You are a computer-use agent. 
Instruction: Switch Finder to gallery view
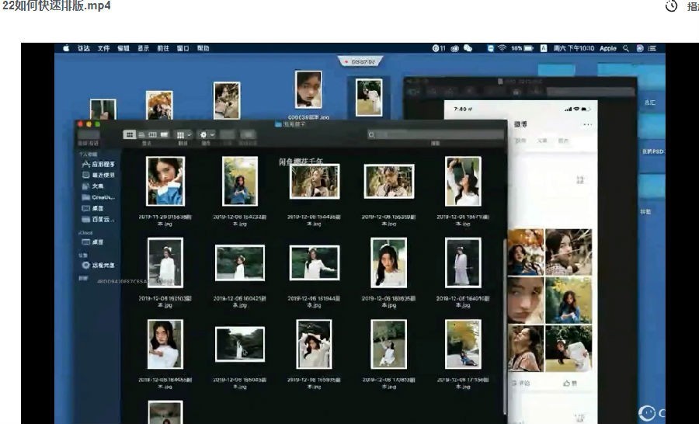pos(164,134)
